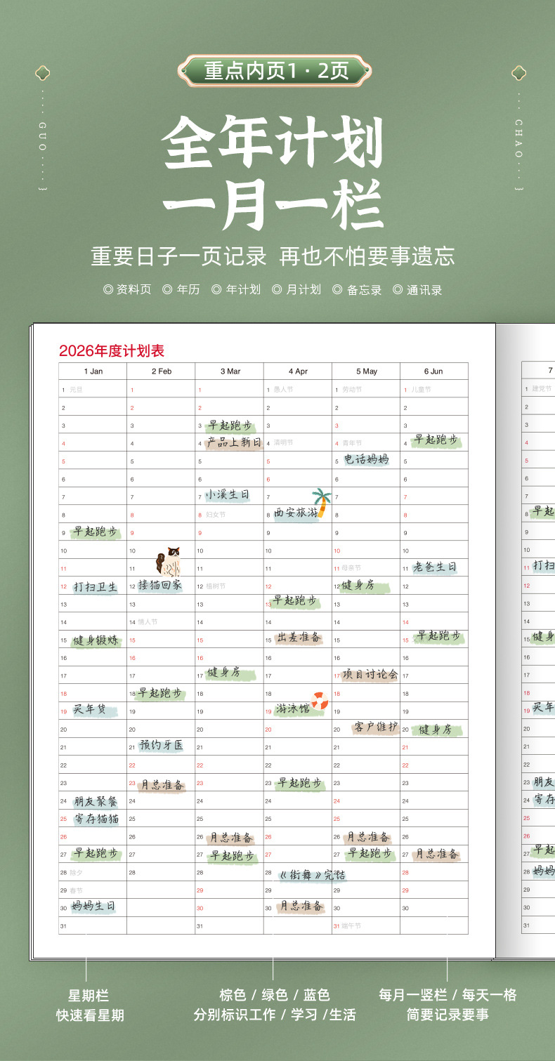Click the 重点内页1·2页 banner badge

pos(275,72)
